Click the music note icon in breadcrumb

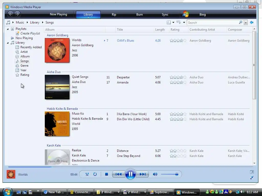click(8, 22)
